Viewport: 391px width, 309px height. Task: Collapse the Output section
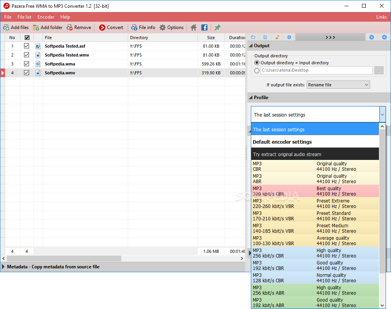tap(251, 46)
